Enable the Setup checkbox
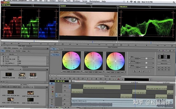 coord(129,67)
